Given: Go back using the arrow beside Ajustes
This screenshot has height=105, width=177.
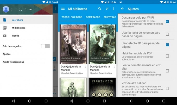Looking at the screenshot, I should point(122,9).
